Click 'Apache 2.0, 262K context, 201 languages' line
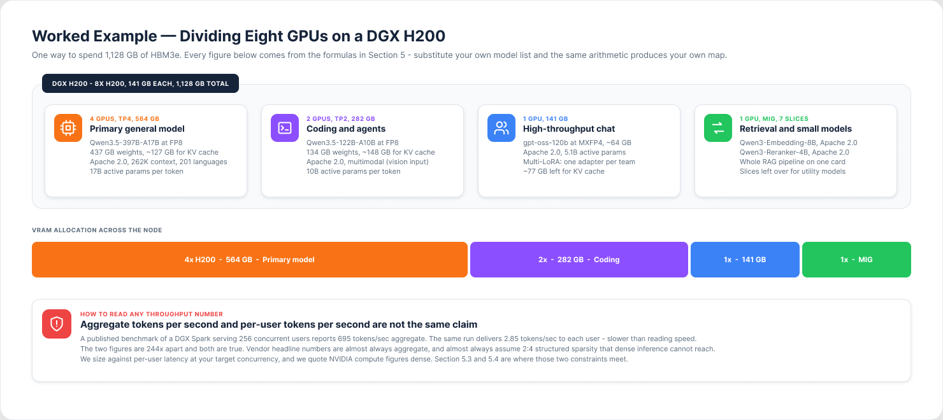 (159, 162)
